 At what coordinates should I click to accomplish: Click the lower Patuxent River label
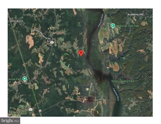point(116,95)
